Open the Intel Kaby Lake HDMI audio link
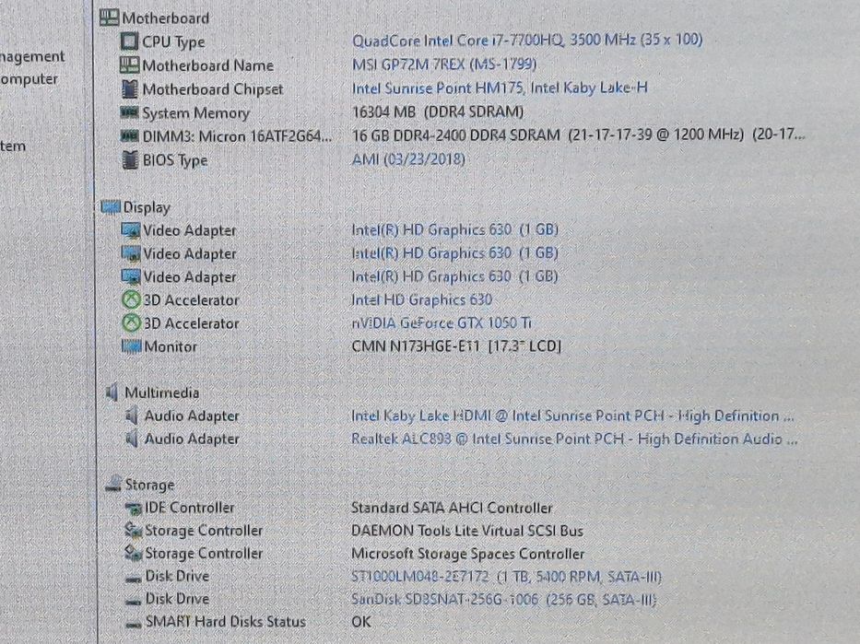The height and width of the screenshot is (644, 860). click(572, 416)
